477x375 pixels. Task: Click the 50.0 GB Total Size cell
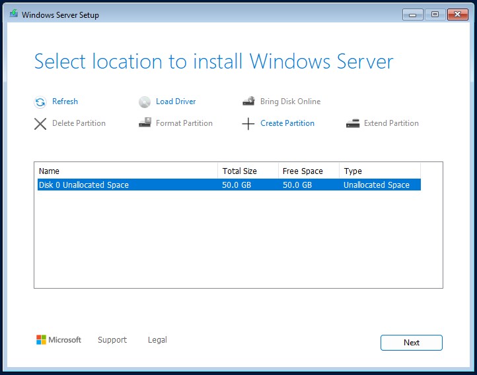pos(237,185)
